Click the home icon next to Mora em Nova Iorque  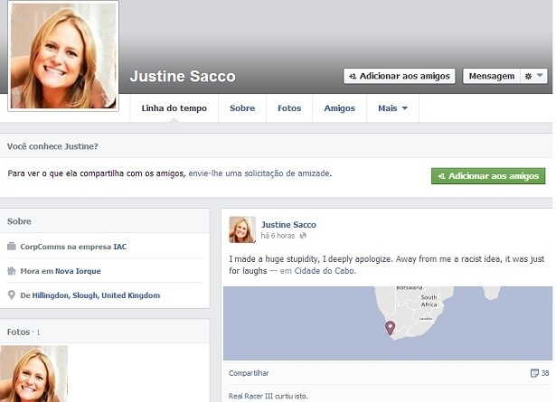coord(12,271)
